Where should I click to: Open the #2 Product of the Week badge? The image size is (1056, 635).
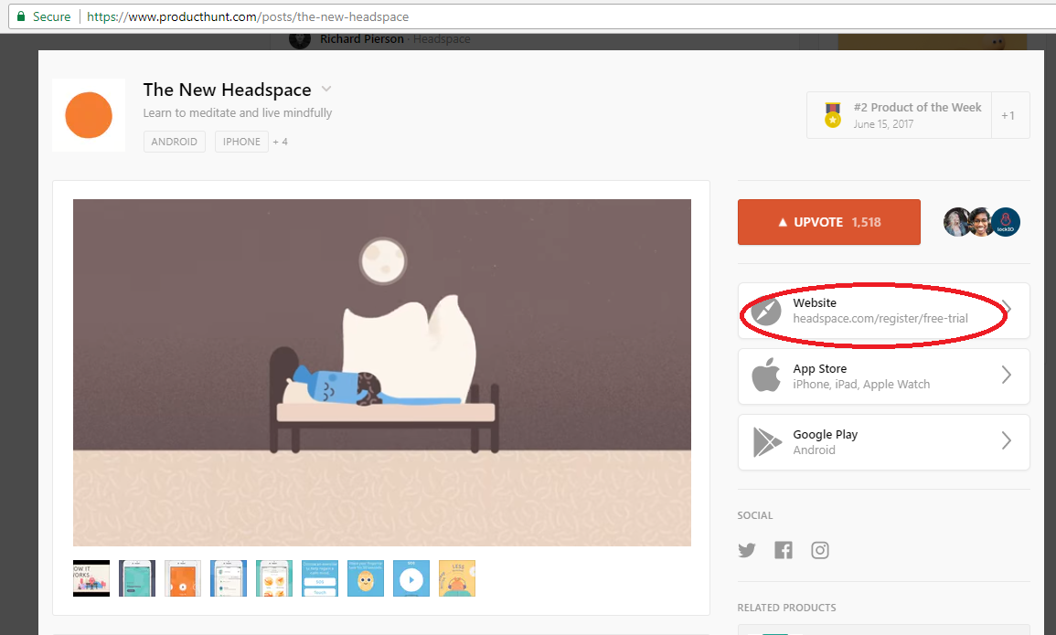(x=899, y=115)
